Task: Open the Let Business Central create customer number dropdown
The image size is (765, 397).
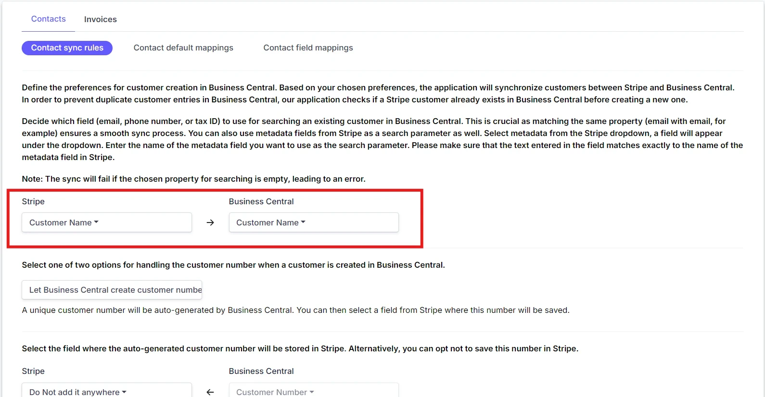Action: click(112, 290)
